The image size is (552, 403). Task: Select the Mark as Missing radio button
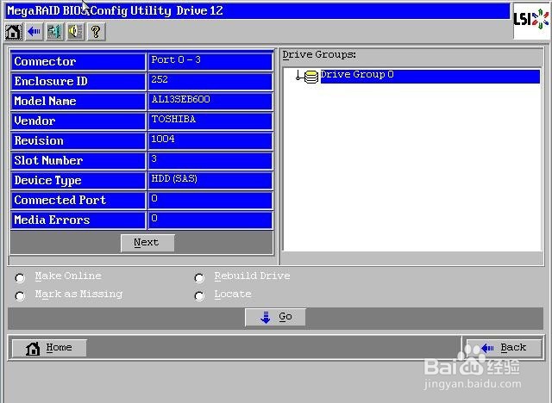tap(20, 296)
